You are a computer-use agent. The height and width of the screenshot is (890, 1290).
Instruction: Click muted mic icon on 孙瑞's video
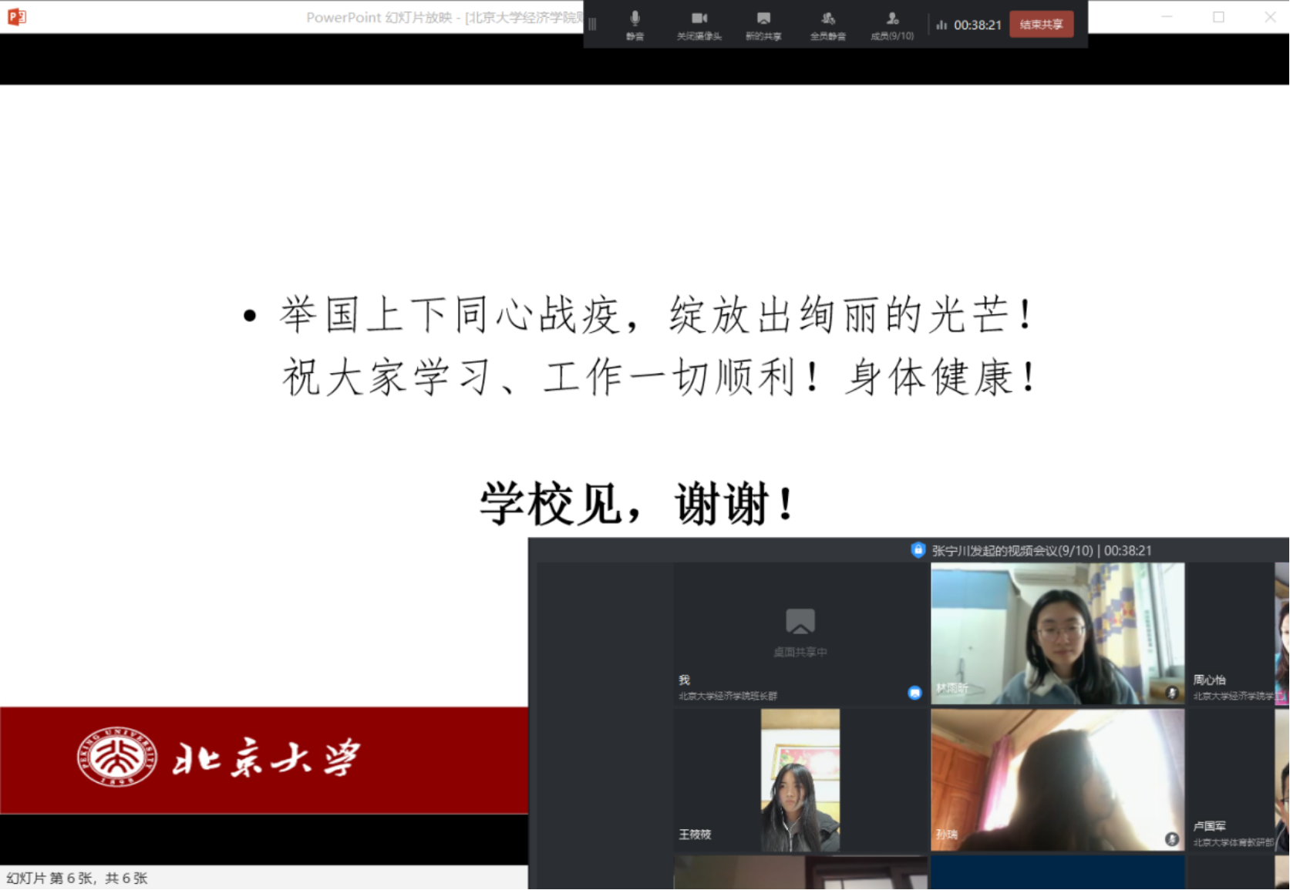coord(1172,839)
